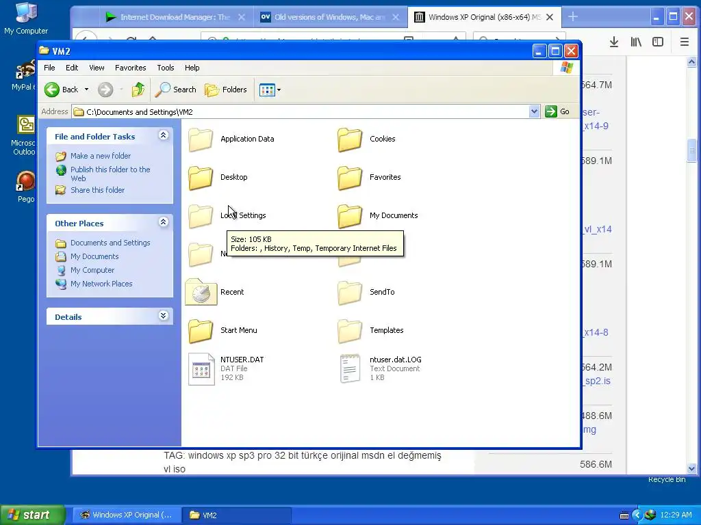Open Microsoft Outlook desktop shortcut
This screenshot has height=525, width=701.
(24, 135)
